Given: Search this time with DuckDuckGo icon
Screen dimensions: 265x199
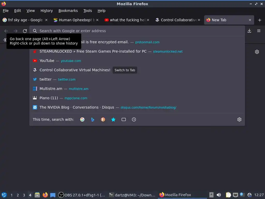Looking at the screenshot, I should (x=103, y=119).
